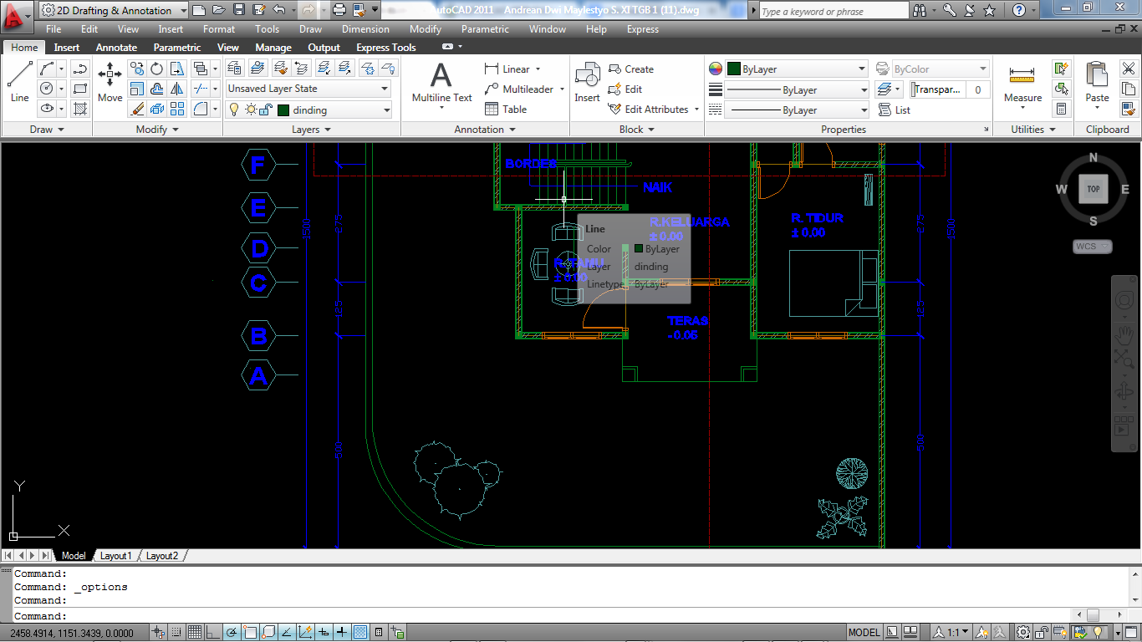Viewport: 1142px width, 642px height.
Task: Select the Erase tool icon
Action: pos(138,109)
